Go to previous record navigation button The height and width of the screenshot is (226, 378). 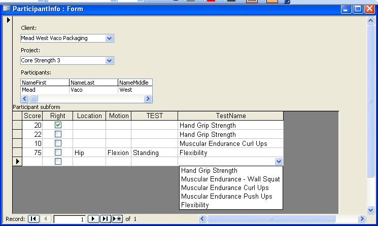(46, 219)
